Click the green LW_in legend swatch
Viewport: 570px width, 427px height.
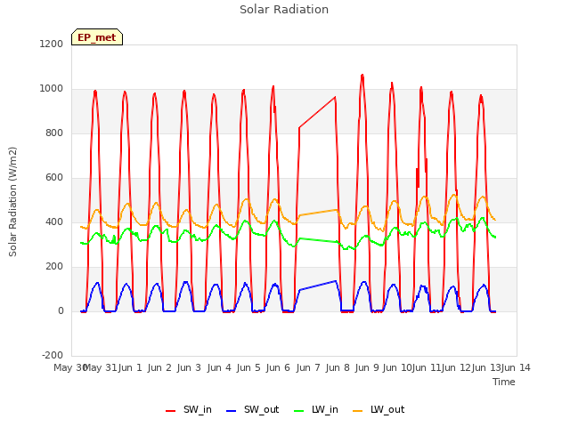coord(298,411)
